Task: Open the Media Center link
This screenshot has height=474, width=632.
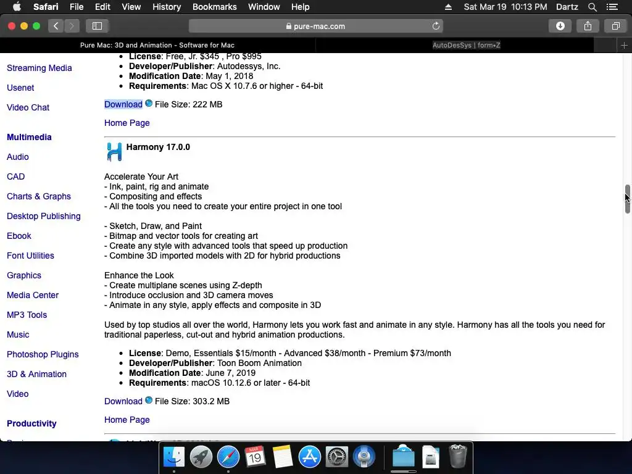Action: (33, 295)
